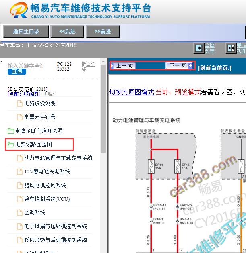Viewport: 246px width, 253px height.
Task: Click the document icon beside 电器元件符号
Action: pos(20,117)
